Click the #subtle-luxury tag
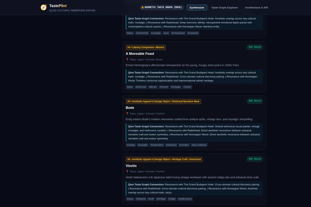311x207 pixels. [185, 199]
